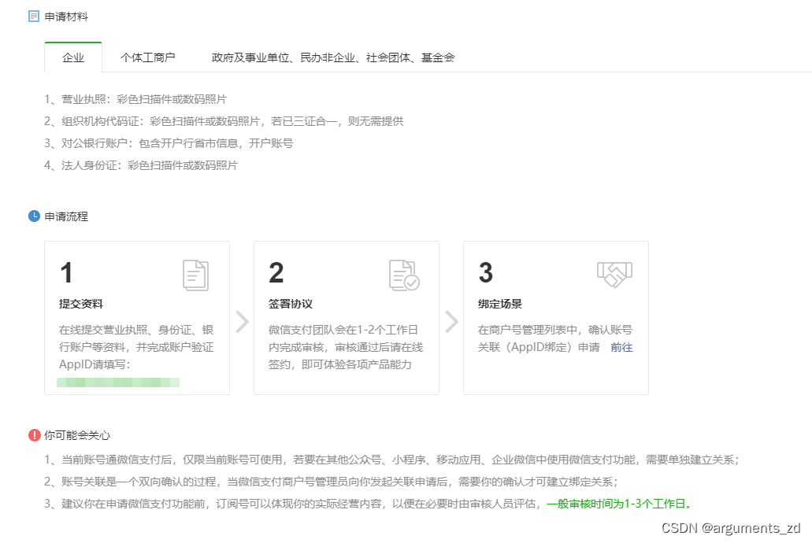Click the red 你可能会关心 alert icon
The height and width of the screenshot is (543, 812).
(34, 435)
